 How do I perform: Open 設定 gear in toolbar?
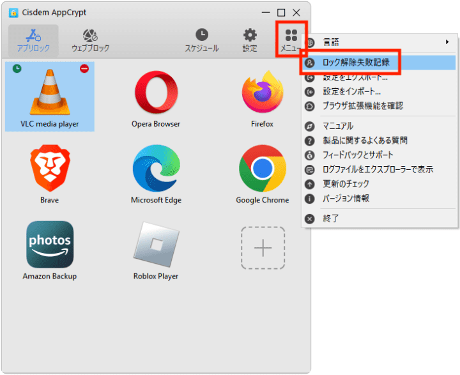[x=250, y=41]
